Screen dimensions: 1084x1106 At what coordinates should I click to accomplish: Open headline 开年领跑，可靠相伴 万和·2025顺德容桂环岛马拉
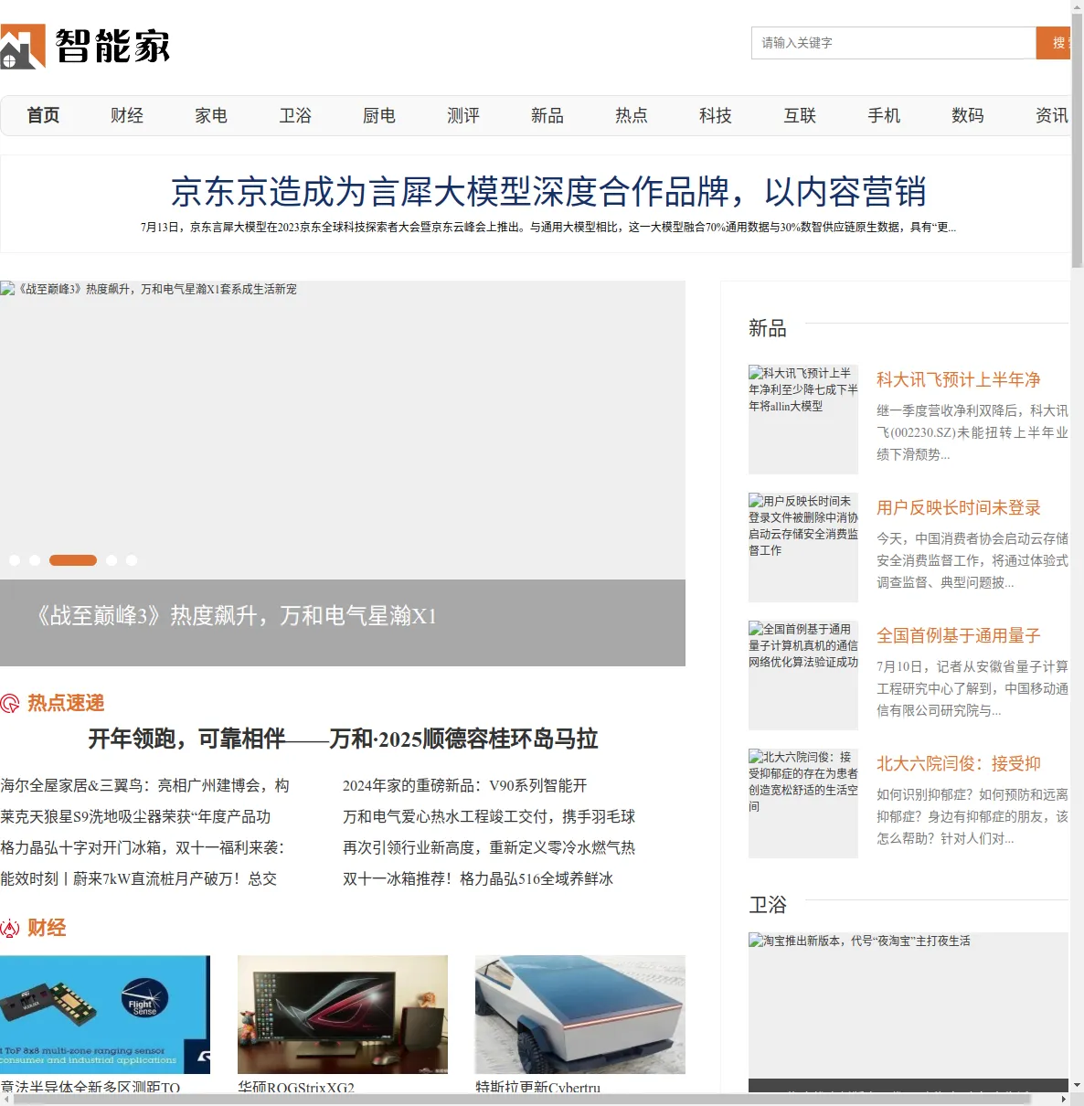coord(343,739)
